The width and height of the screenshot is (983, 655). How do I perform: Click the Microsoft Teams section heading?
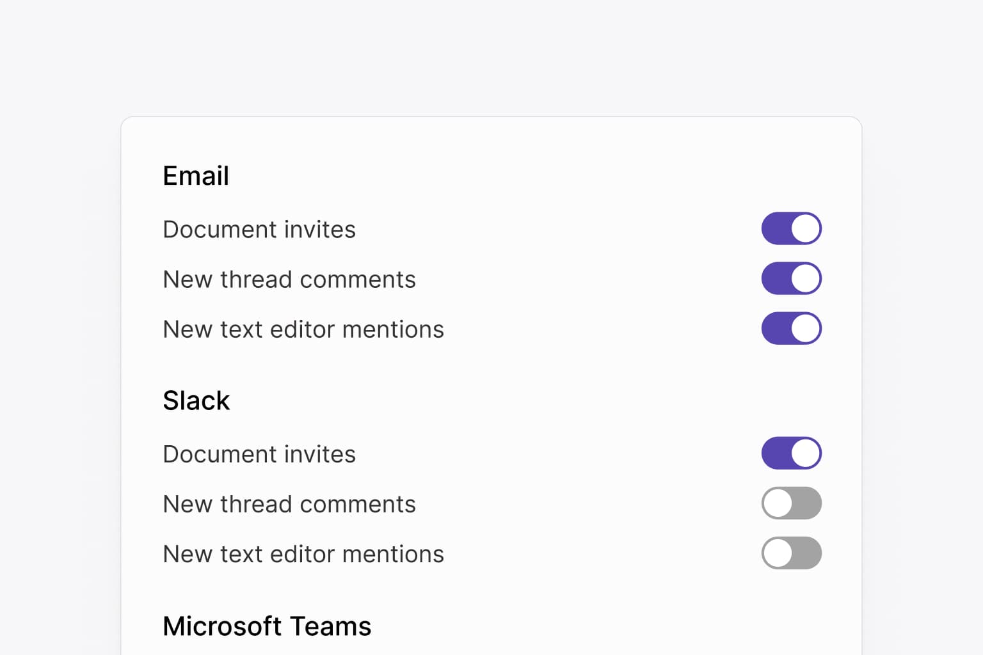pyautogui.click(x=267, y=626)
